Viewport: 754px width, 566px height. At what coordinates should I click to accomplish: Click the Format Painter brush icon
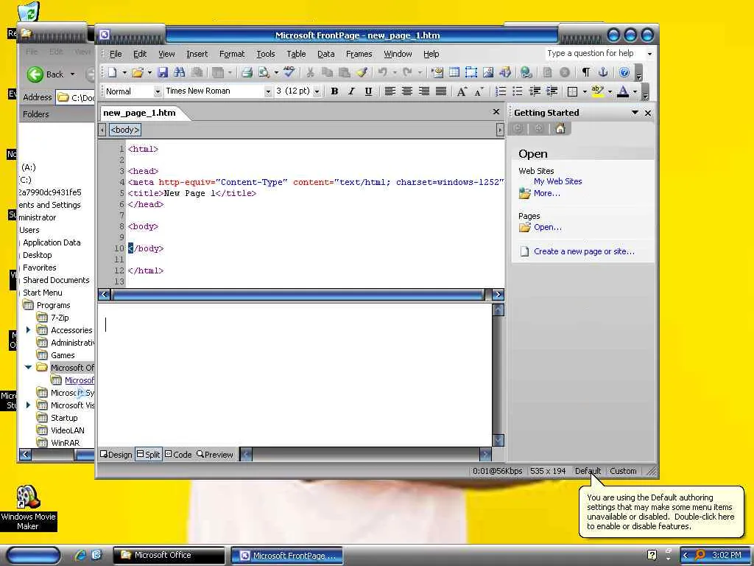click(362, 73)
